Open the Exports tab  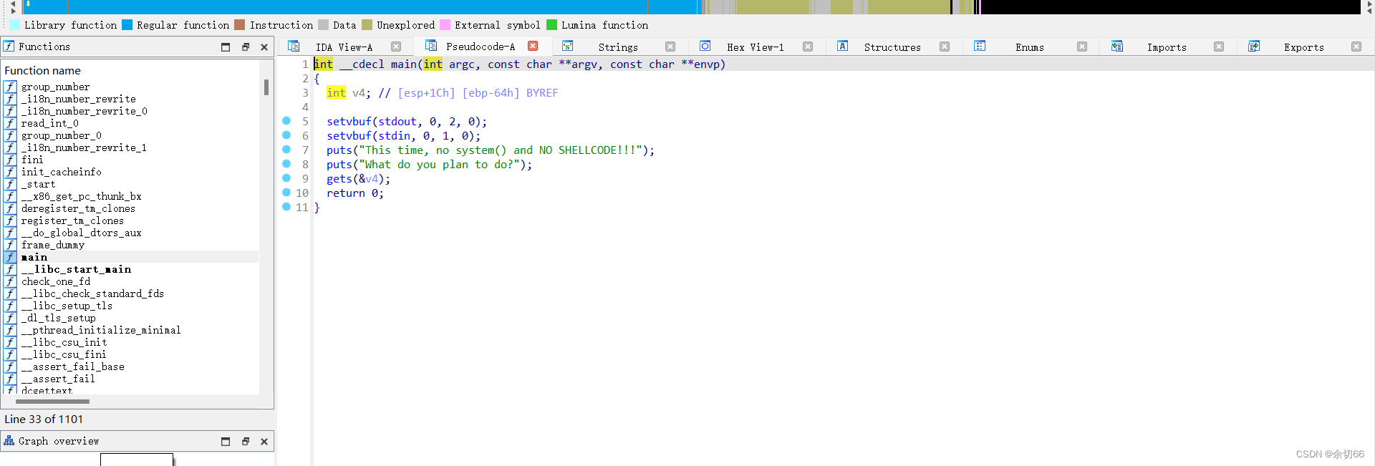(x=1304, y=47)
